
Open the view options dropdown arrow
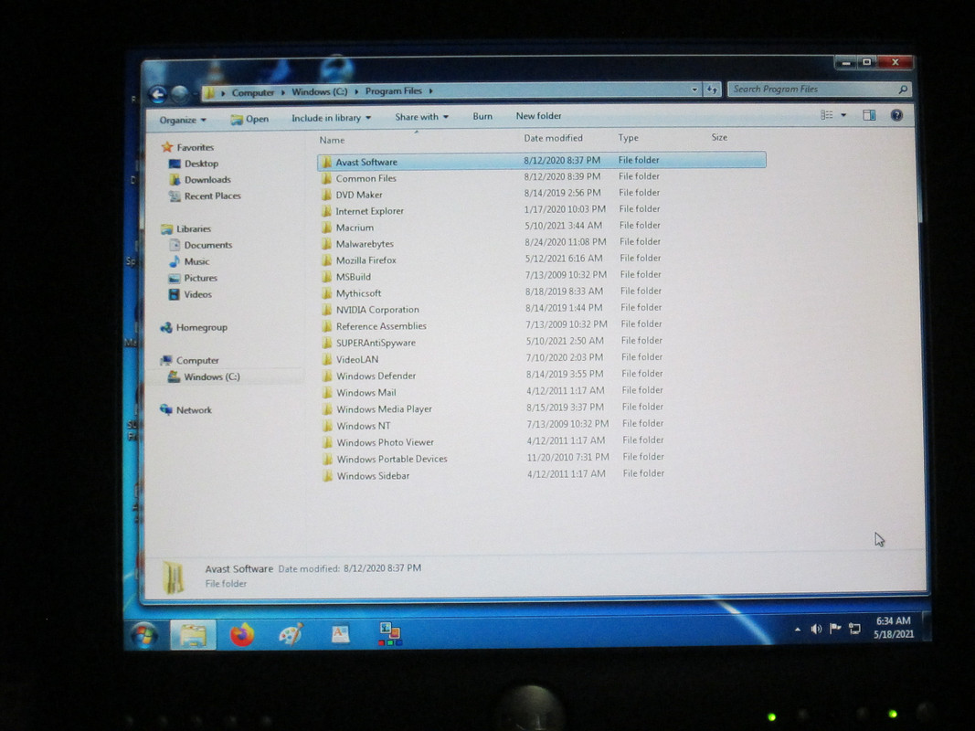tap(843, 115)
